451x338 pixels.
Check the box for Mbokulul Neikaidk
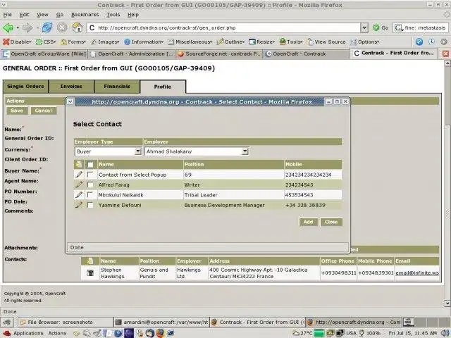coord(90,195)
